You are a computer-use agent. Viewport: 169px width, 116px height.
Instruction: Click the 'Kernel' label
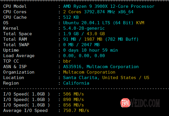click(11, 28)
